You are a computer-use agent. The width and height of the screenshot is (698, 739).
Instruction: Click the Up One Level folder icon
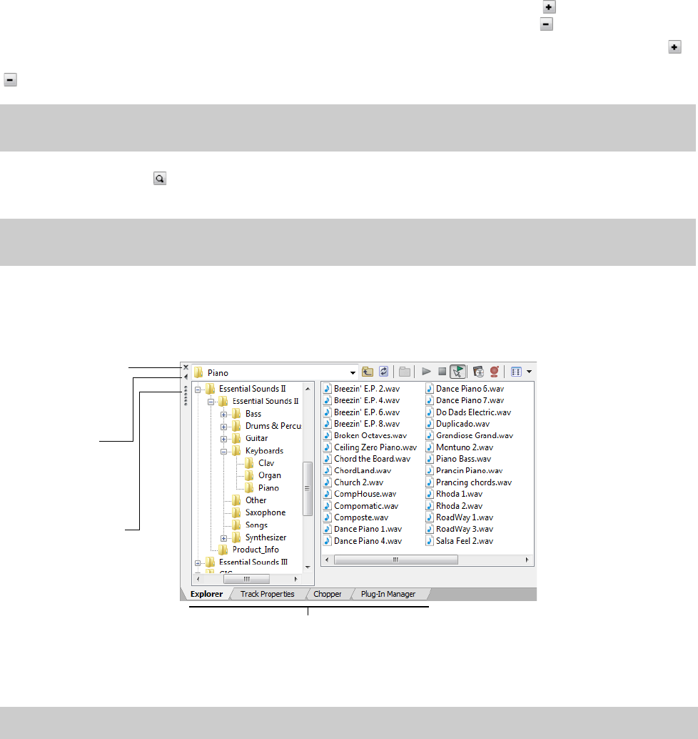pos(368,372)
